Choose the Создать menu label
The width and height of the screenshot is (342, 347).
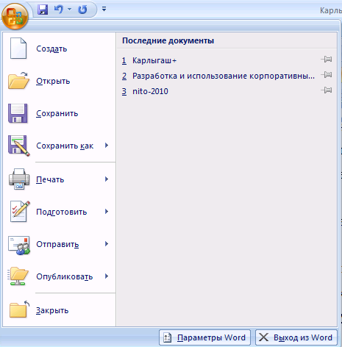click(51, 49)
